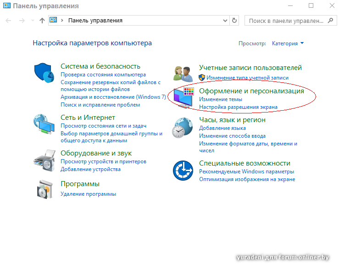Image resolution: width=339 pixels, height=268 pixels.
Task: Click Изменение способа ввода link
Action: (x=232, y=136)
